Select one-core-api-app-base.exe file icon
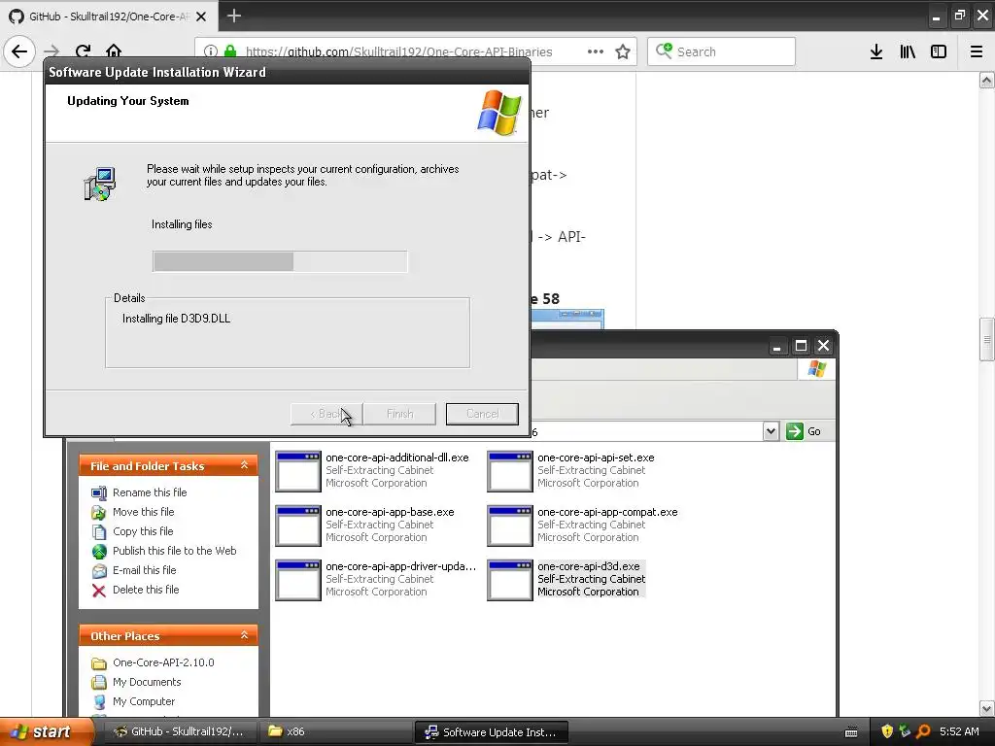The height and width of the screenshot is (746, 995). (x=298, y=526)
